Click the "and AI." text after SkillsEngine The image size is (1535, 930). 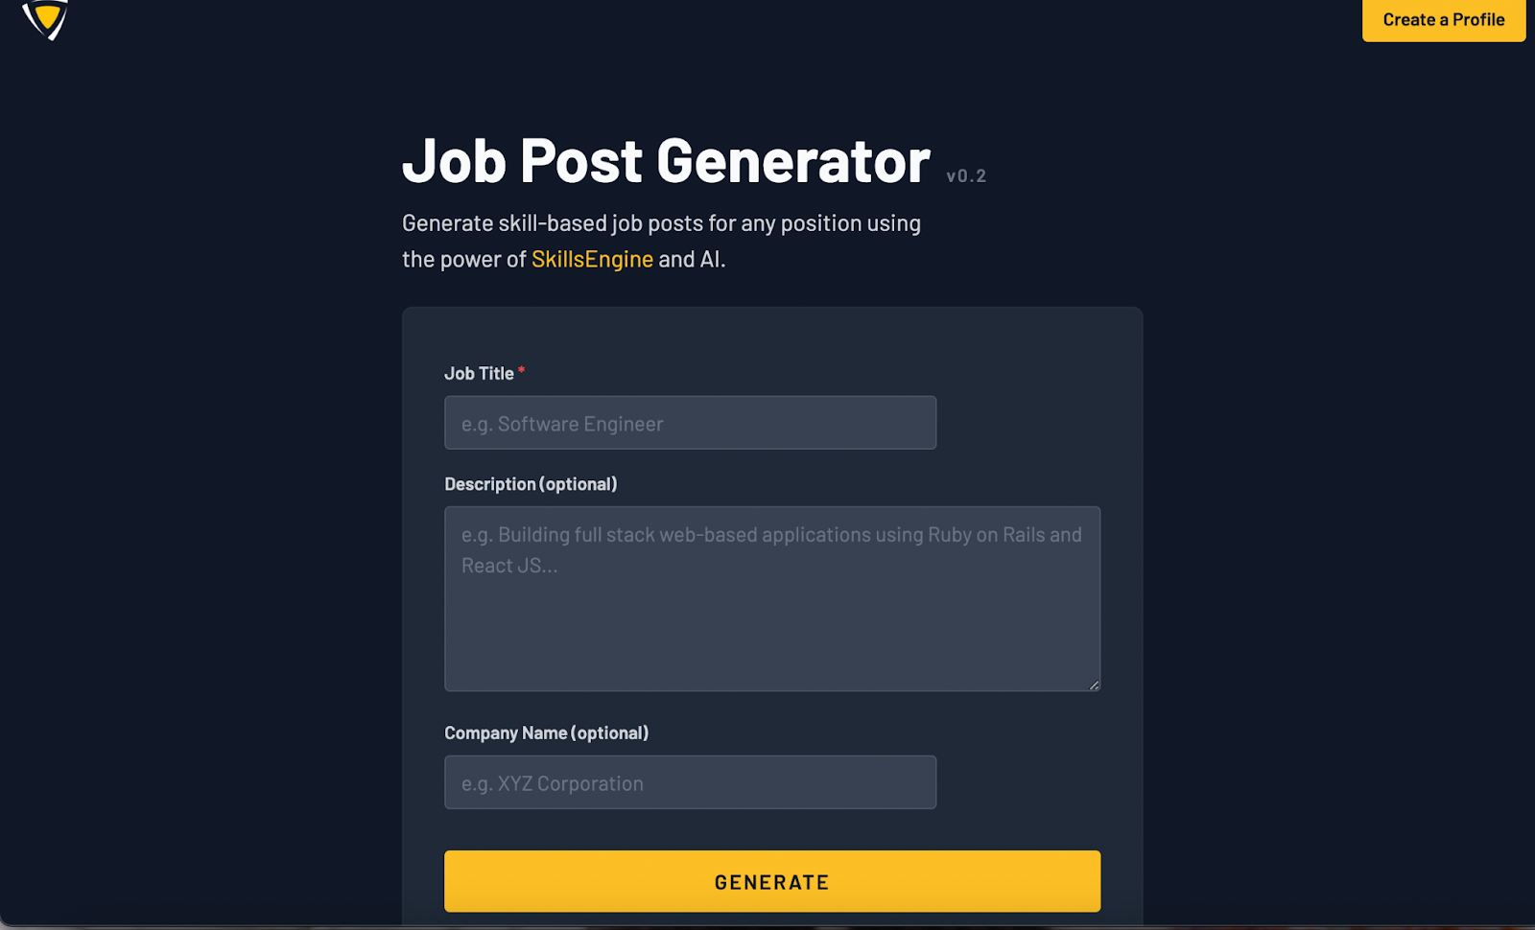pos(692,259)
